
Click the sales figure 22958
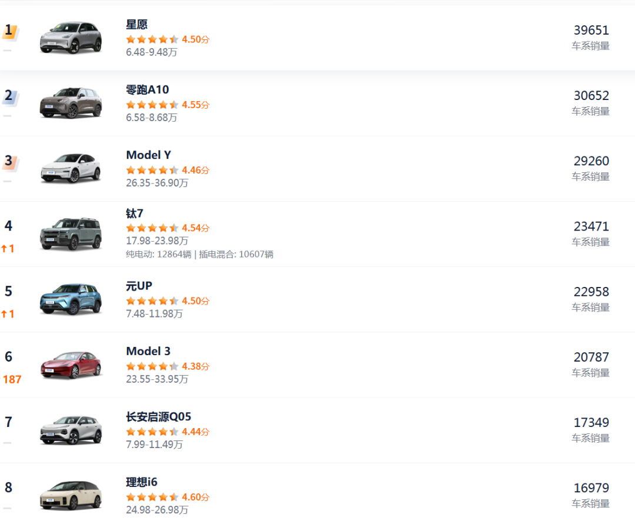tap(591, 292)
